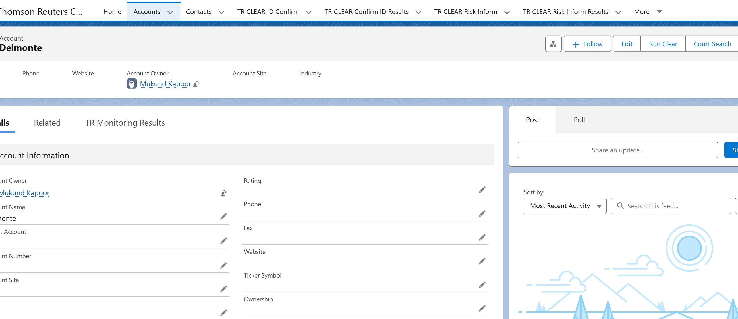738x319 pixels.
Task: Go to the Home tab
Action: 112,12
